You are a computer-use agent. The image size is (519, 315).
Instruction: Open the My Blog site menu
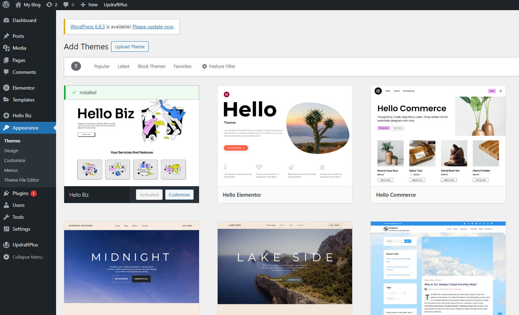click(x=28, y=5)
